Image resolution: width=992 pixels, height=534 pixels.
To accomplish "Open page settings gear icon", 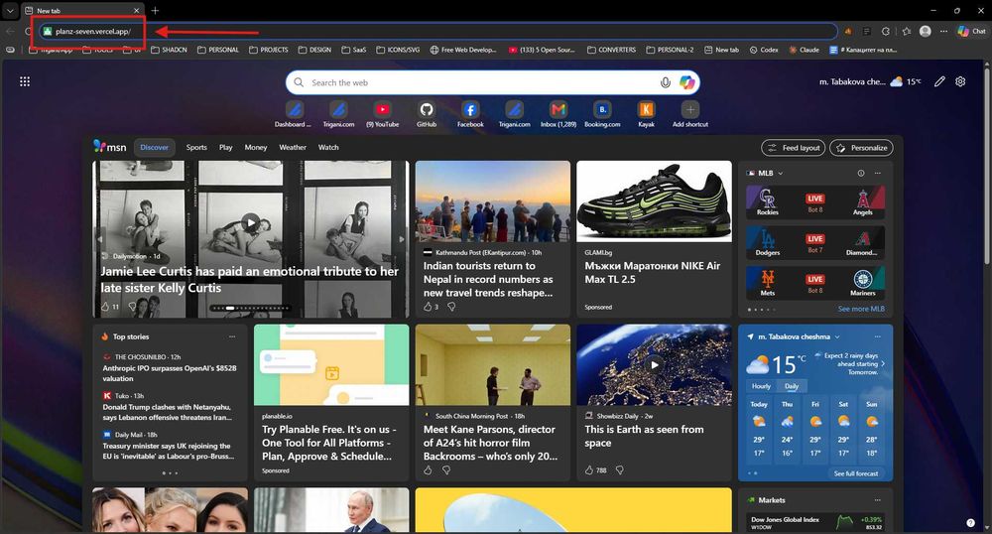I will pyautogui.click(x=960, y=81).
